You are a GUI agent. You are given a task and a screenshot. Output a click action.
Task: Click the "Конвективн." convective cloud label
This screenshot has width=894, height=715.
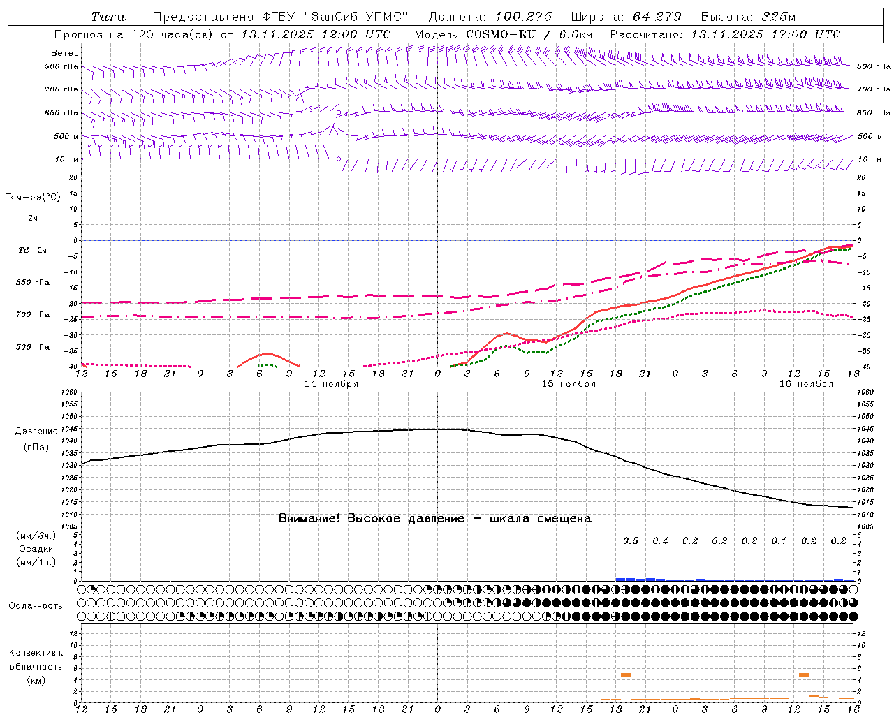(36, 653)
